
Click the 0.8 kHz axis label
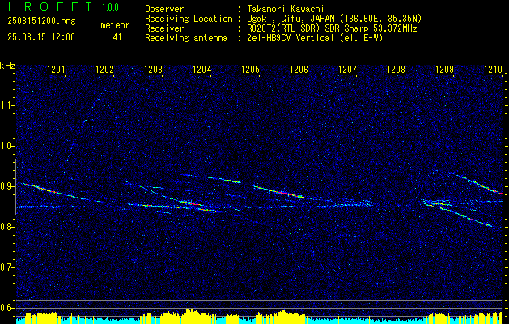(6, 227)
